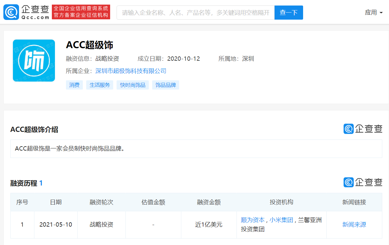This screenshot has height=245, width=389.
Task: Open investor link 小米集团
Action: click(281, 220)
